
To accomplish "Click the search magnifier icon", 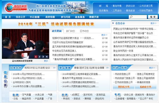I will [x=131, y=17].
